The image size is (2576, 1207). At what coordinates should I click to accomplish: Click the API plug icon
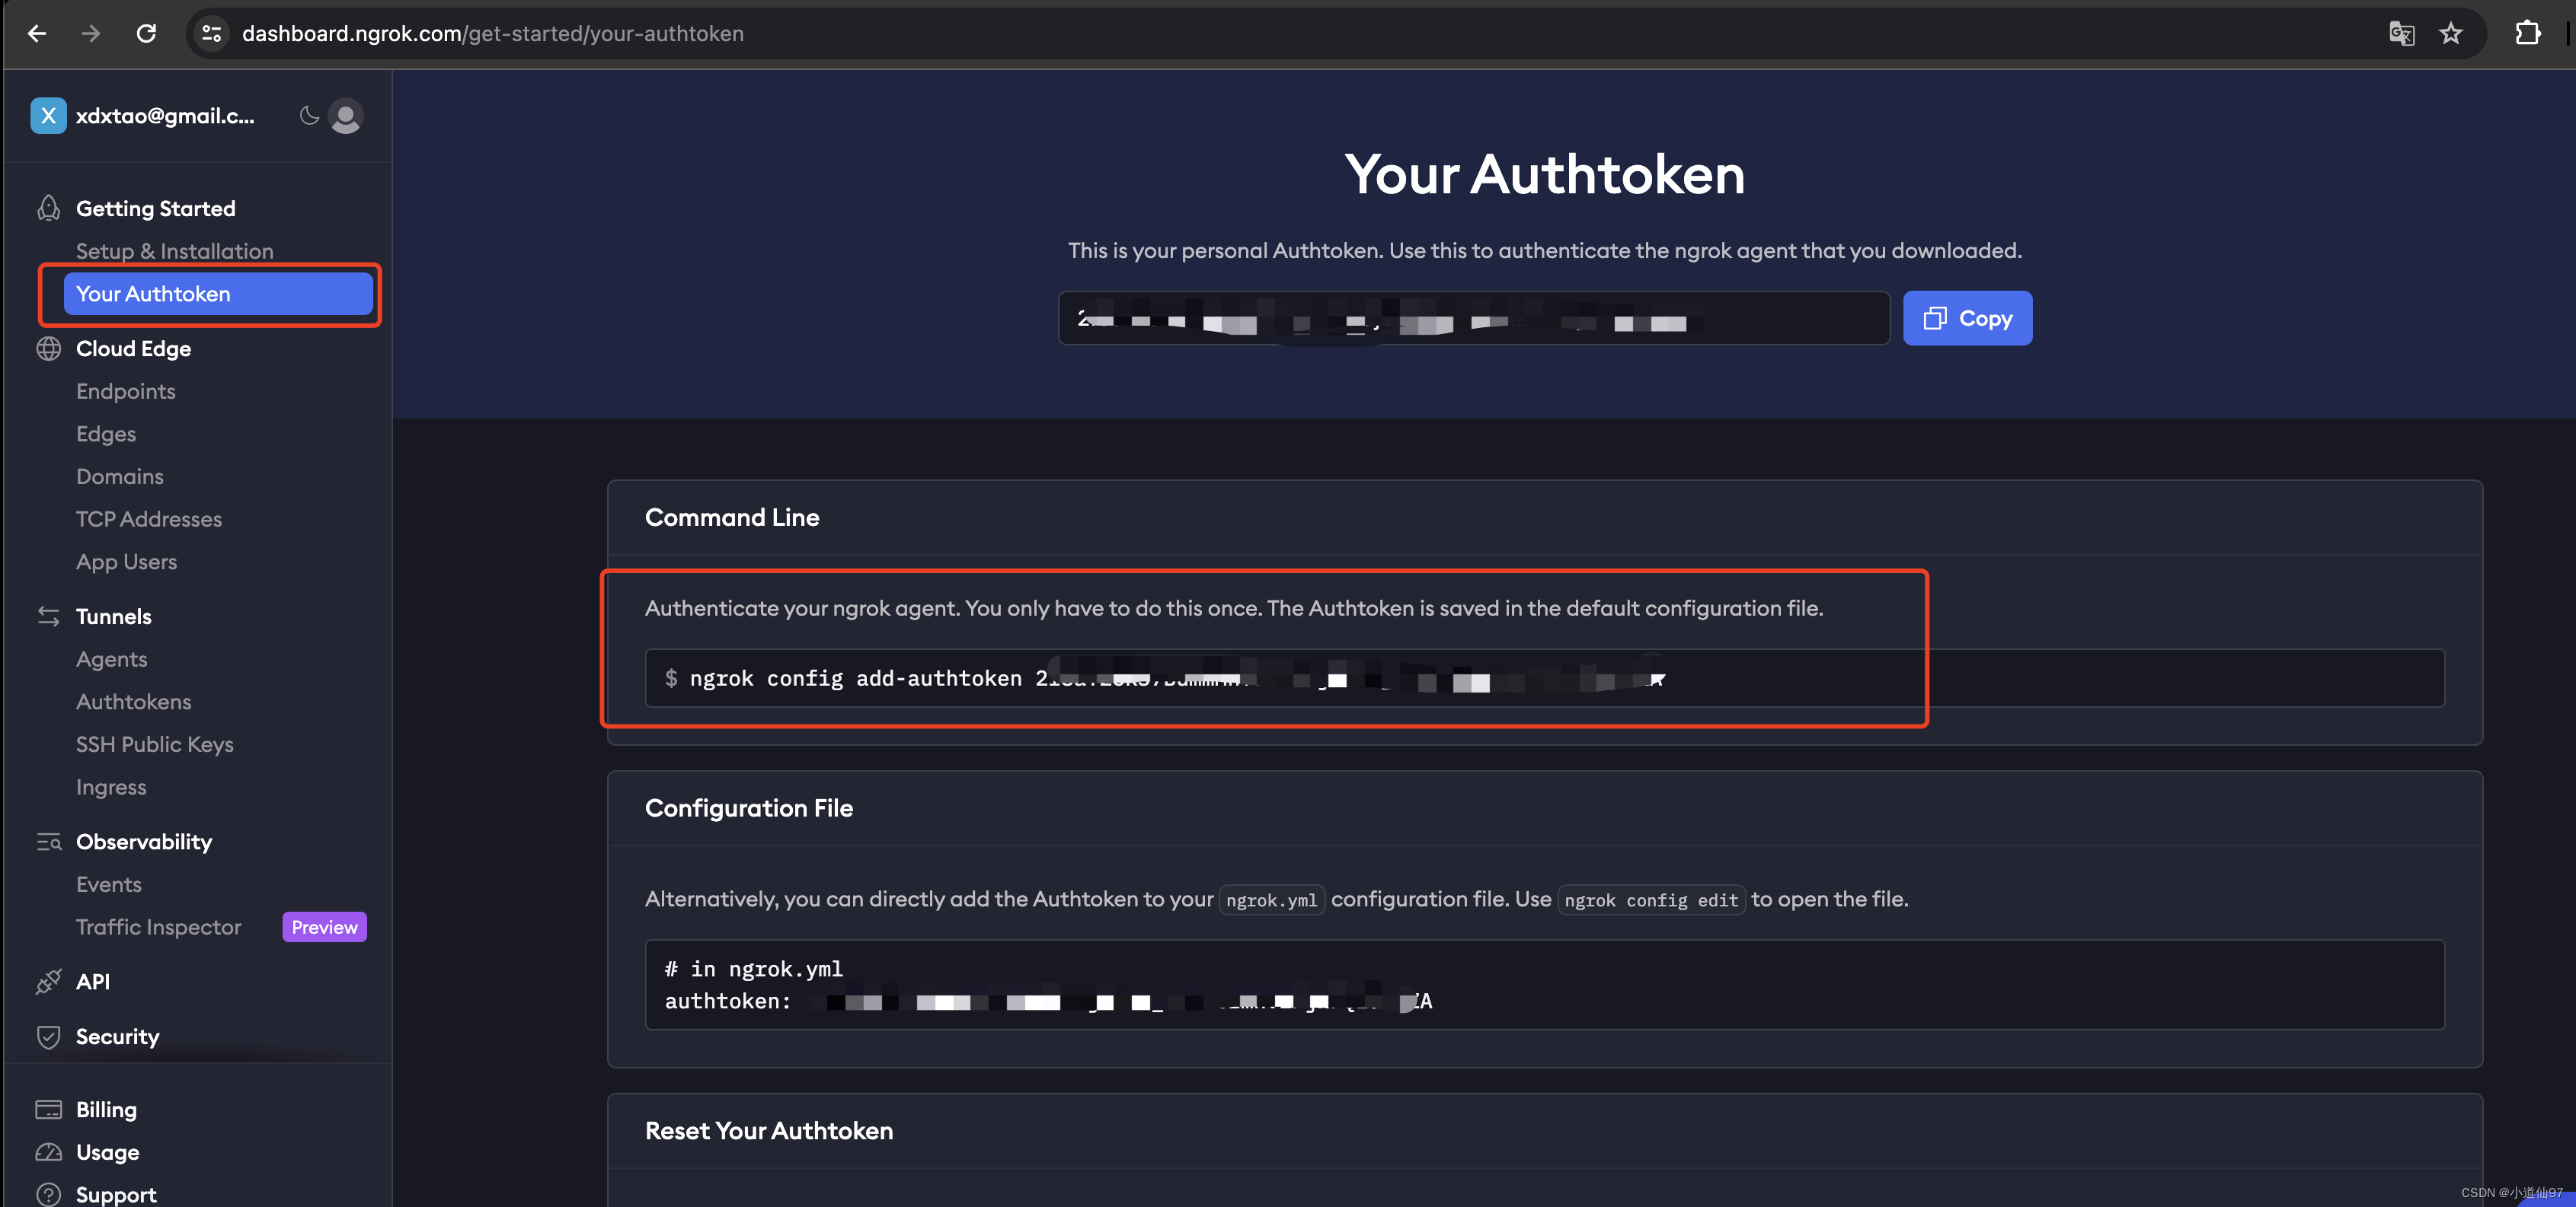coord(48,981)
